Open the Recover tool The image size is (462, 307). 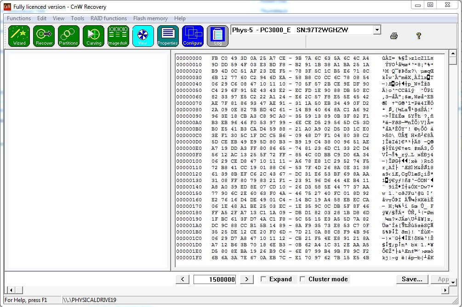[x=44, y=36]
